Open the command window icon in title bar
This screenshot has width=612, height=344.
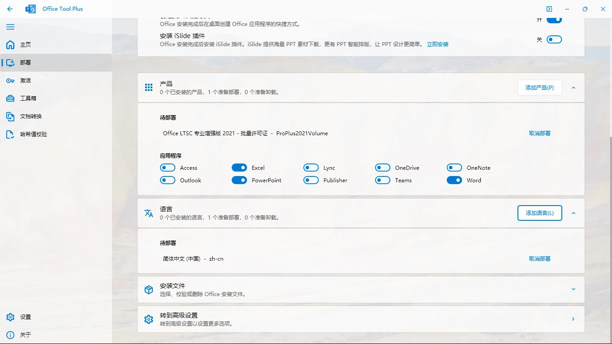[549, 9]
